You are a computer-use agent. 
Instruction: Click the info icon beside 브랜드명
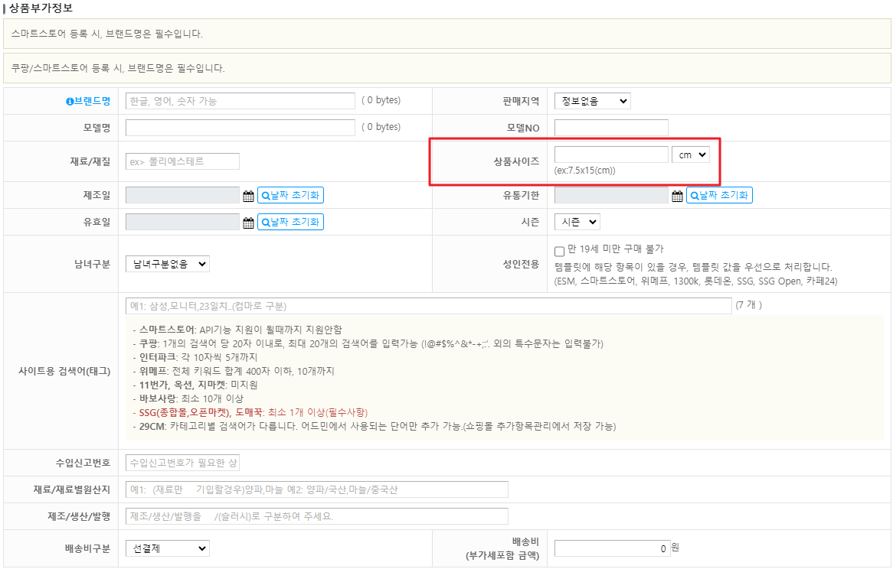(x=70, y=101)
